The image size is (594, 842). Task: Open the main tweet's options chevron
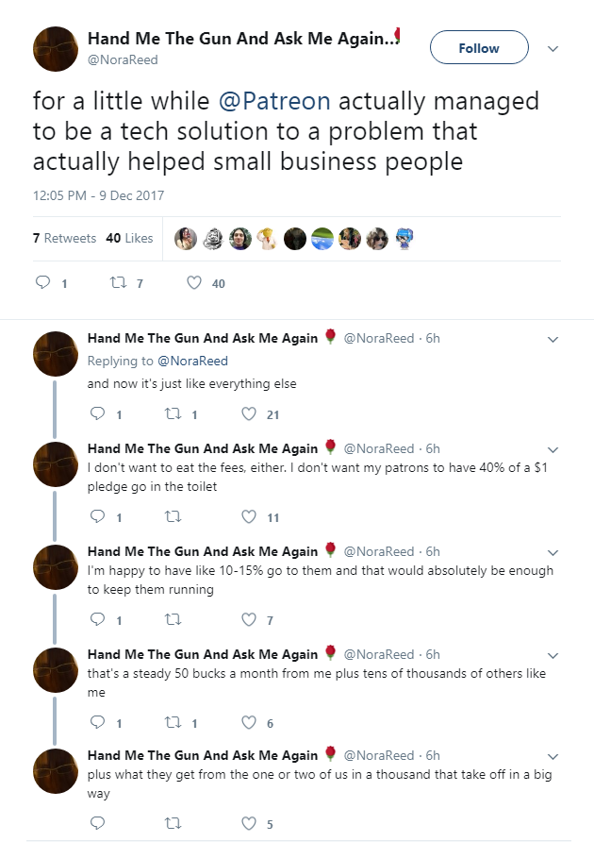point(553,49)
